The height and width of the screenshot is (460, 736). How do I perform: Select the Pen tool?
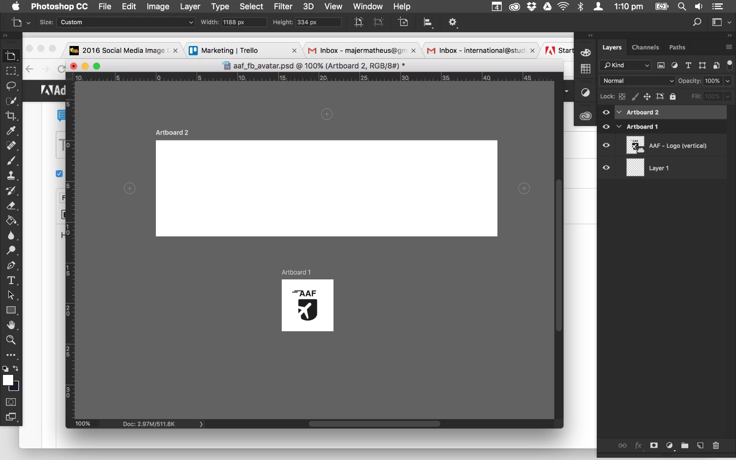[11, 265]
